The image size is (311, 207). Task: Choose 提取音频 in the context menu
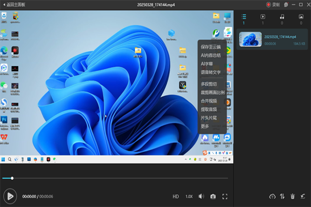point(209,109)
